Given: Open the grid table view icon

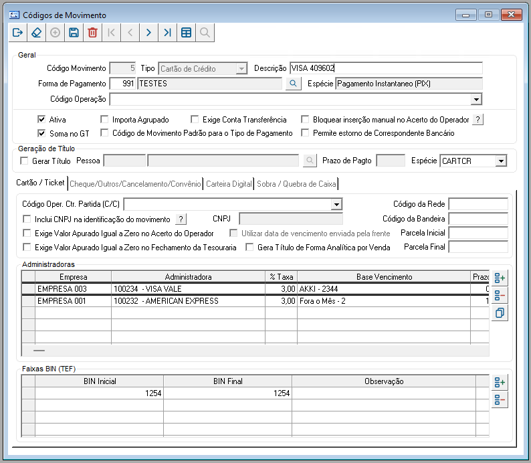Looking at the screenshot, I should (186, 32).
